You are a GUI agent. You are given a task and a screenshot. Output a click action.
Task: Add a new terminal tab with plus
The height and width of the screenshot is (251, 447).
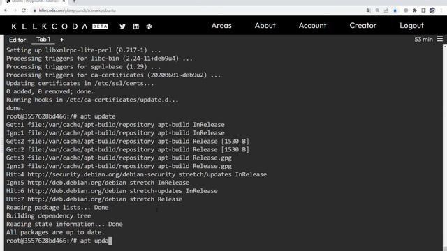coord(62,40)
